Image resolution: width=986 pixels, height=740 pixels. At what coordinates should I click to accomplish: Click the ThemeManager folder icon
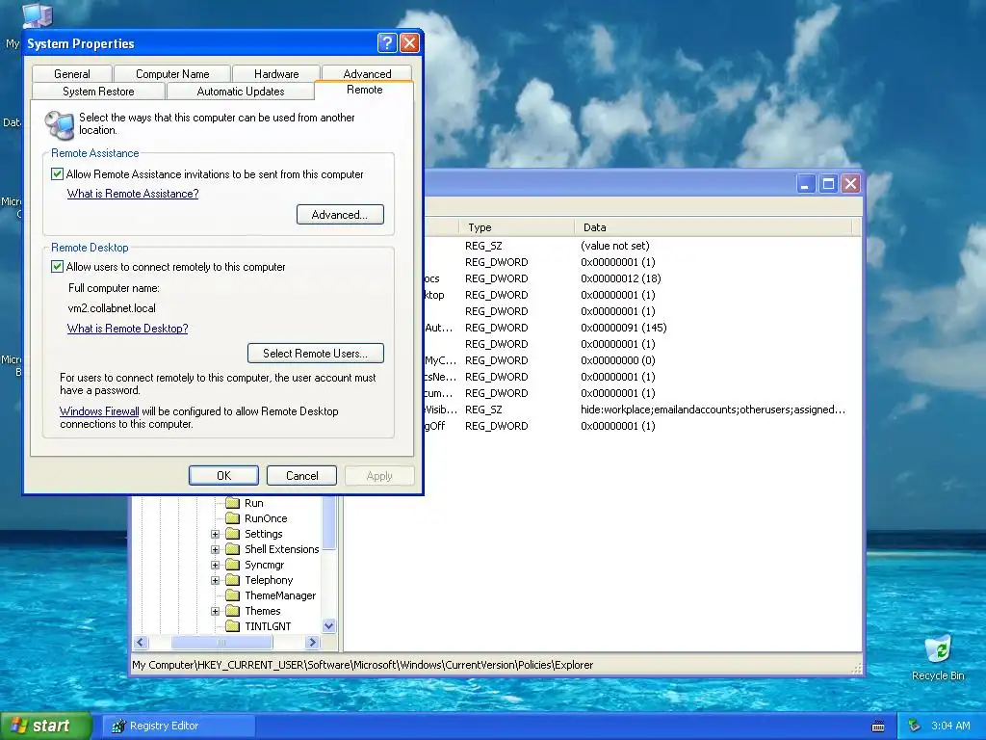pyautogui.click(x=233, y=595)
